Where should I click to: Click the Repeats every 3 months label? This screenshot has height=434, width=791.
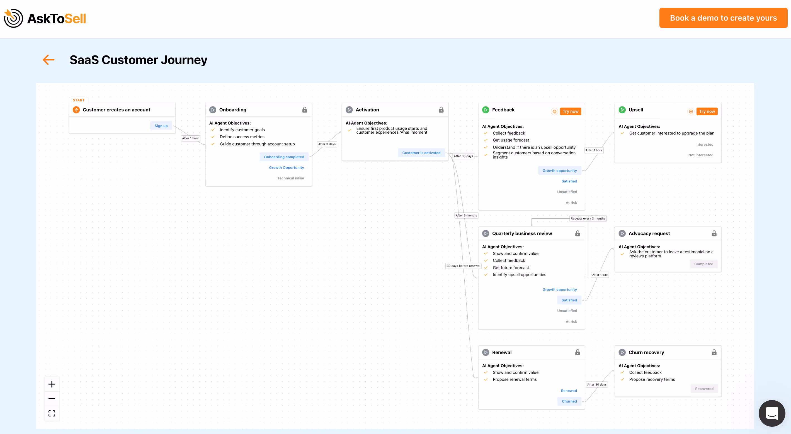tap(588, 219)
